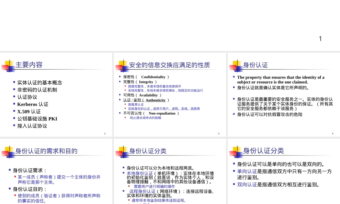Click the 身份认证需求： bullet
This screenshot has width=340, height=204.
(x=30, y=170)
